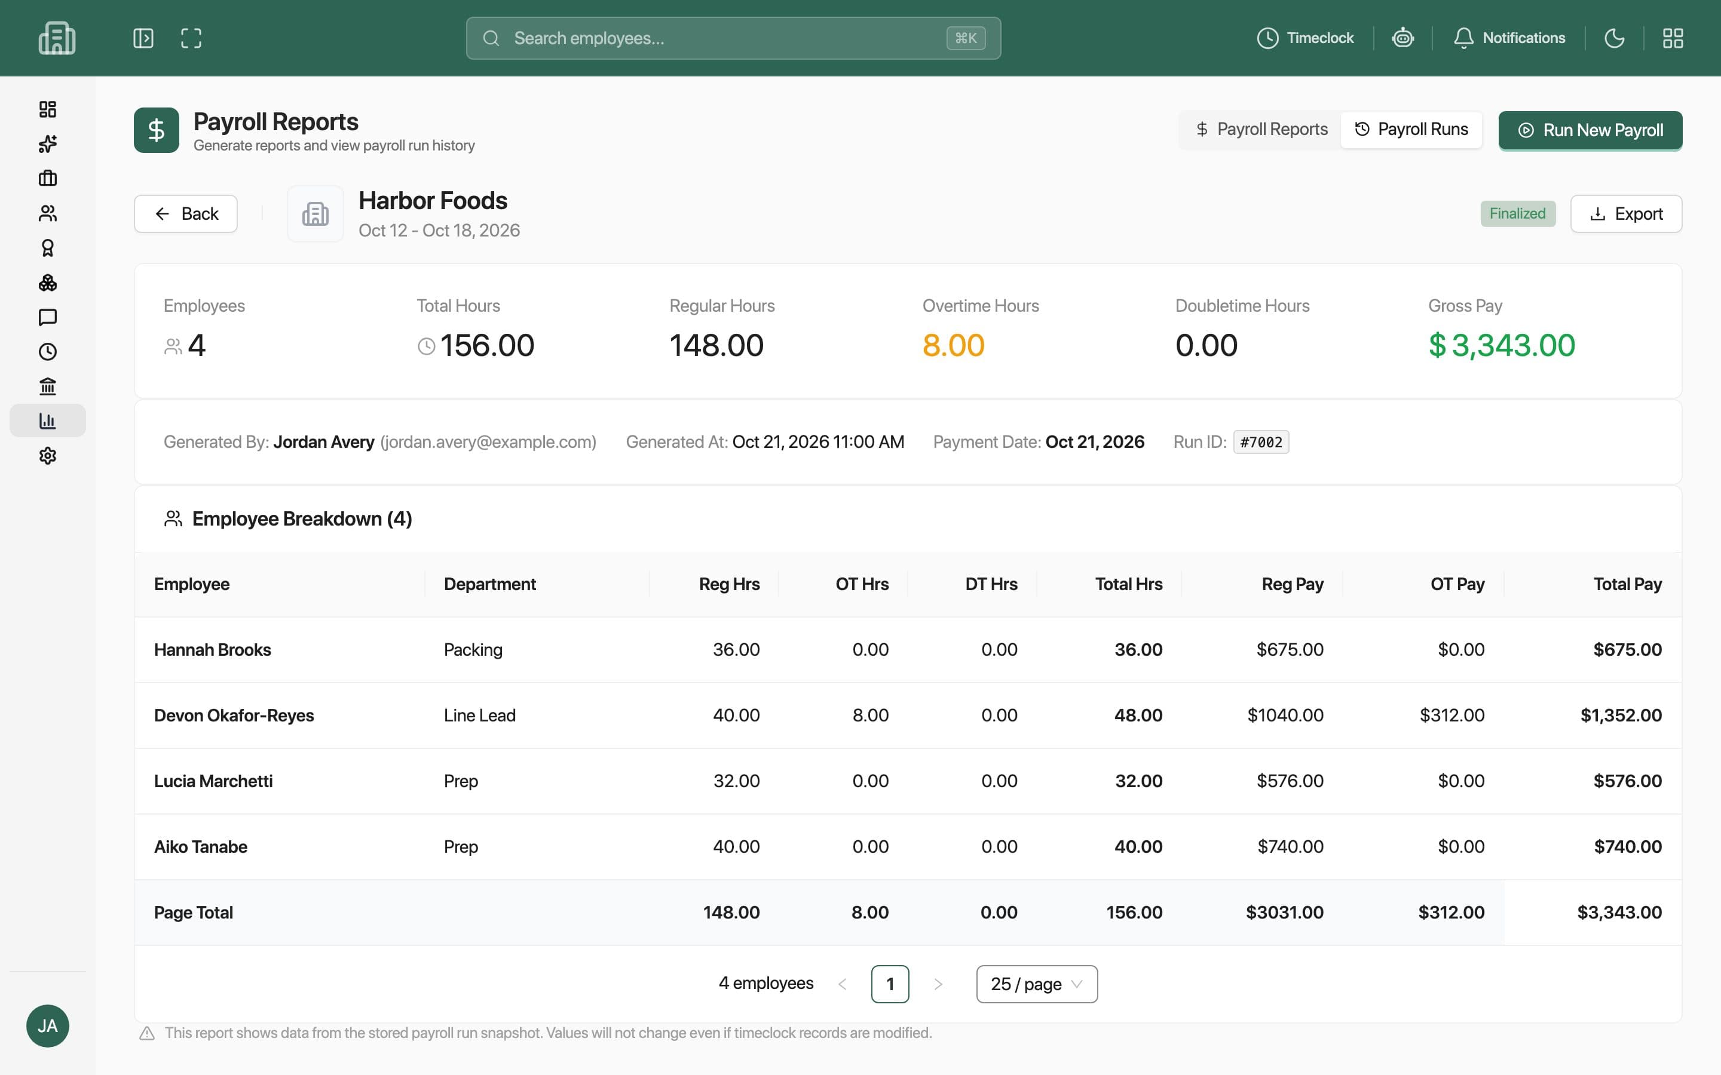This screenshot has height=1075, width=1721.
Task: Open the briefcase sidebar icon
Action: 48,179
